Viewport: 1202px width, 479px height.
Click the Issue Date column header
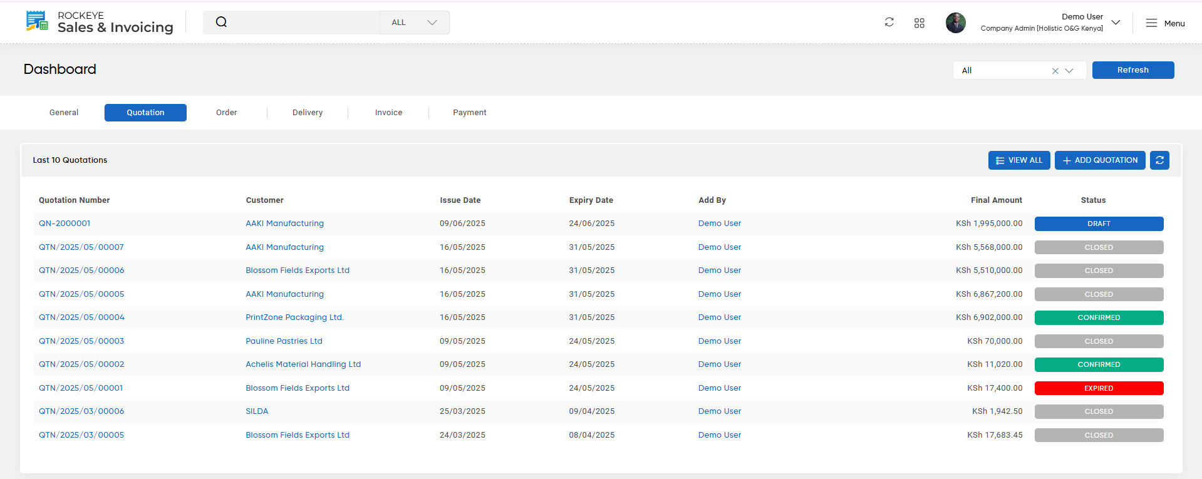[460, 200]
